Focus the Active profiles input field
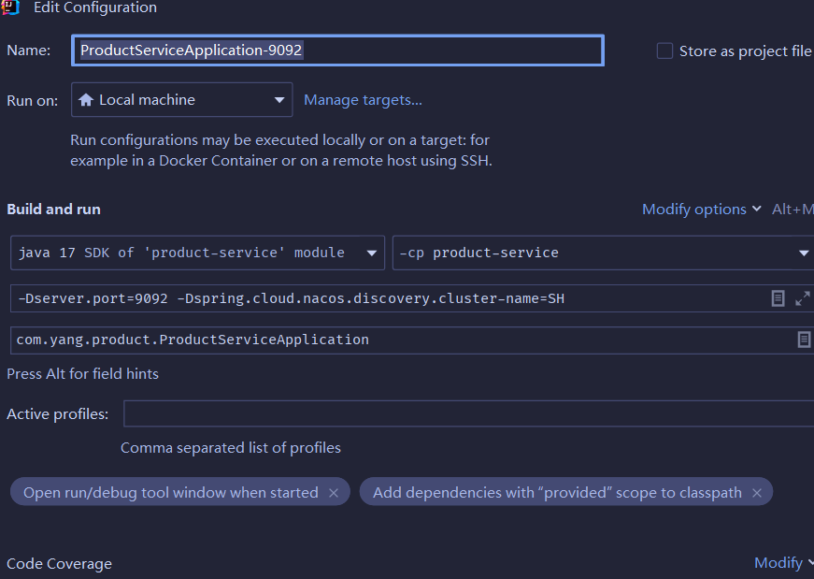Image resolution: width=814 pixels, height=579 pixels. 469,413
